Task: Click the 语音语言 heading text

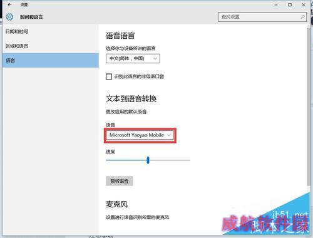Action: click(x=120, y=36)
